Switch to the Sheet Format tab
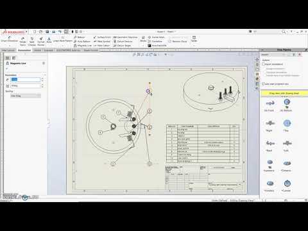This screenshot has width=308, height=231. 91,50
